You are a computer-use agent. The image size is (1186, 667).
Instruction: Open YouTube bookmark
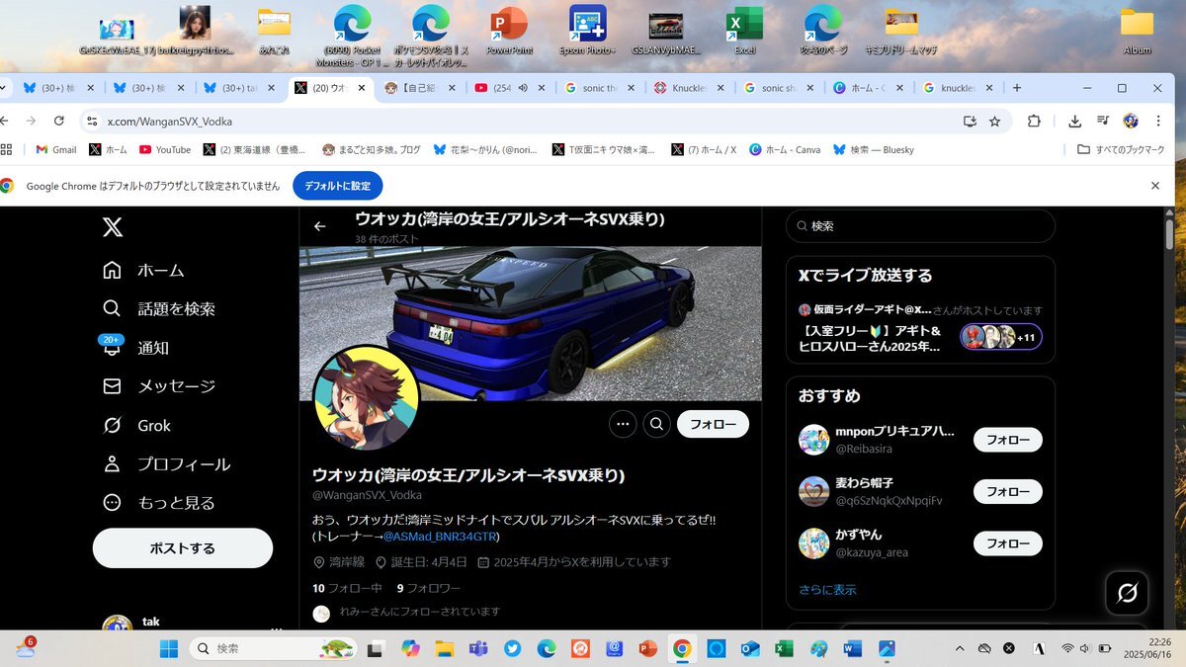[x=165, y=150]
